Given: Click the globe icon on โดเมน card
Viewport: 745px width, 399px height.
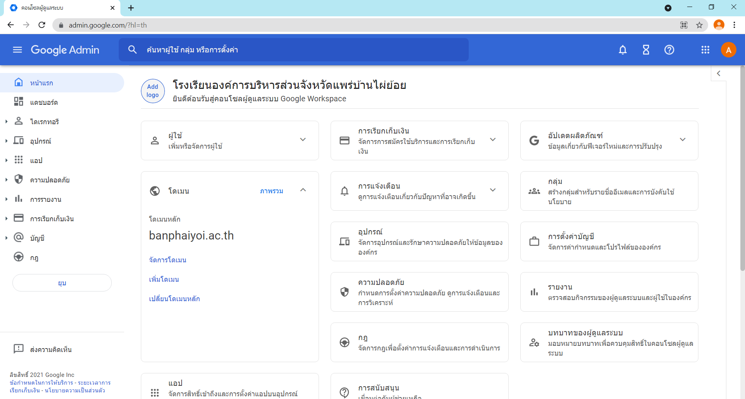Looking at the screenshot, I should click(x=155, y=191).
